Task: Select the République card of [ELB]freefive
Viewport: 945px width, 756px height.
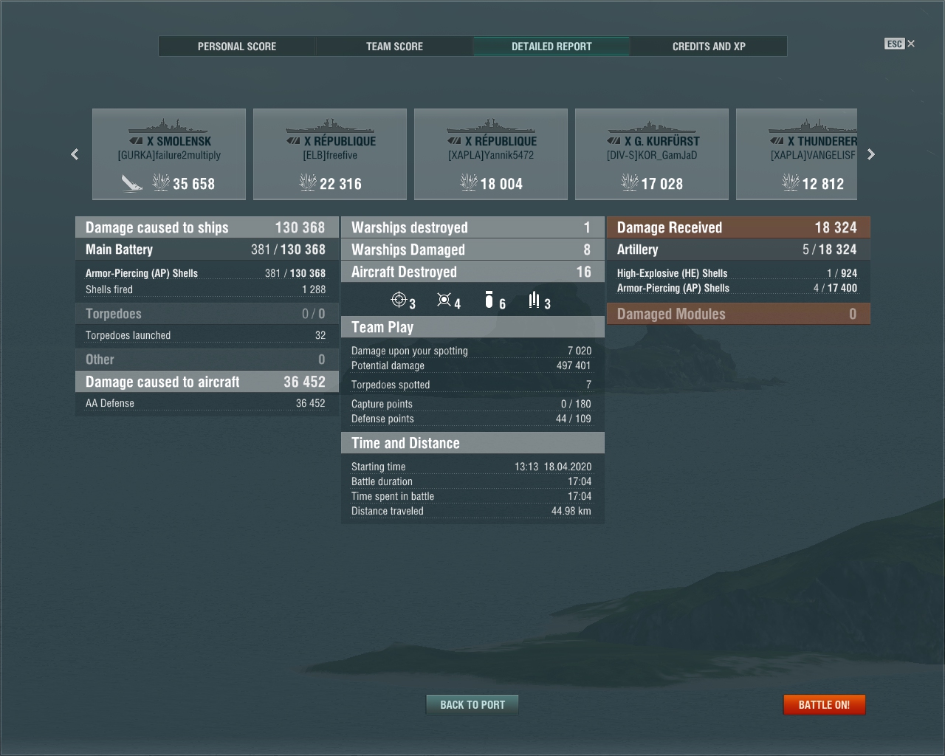Action: point(330,154)
